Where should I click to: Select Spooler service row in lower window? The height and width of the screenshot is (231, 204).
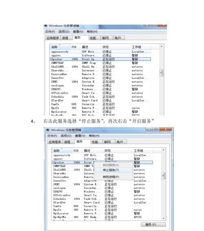coord(102,162)
